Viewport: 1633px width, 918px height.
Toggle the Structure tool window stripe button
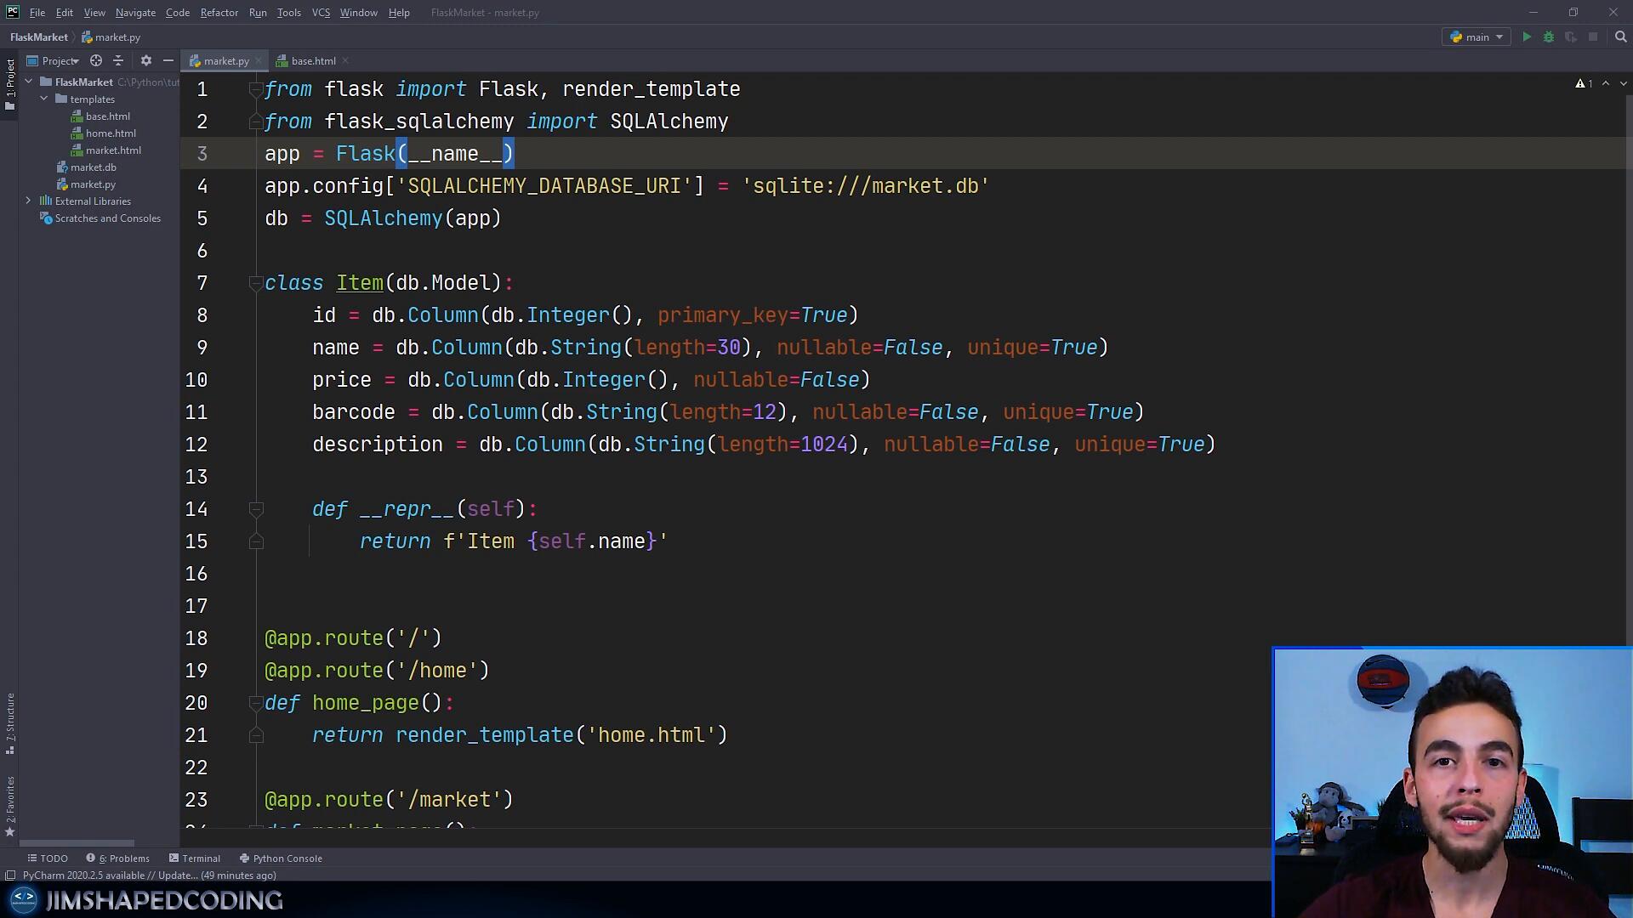coord(10,722)
